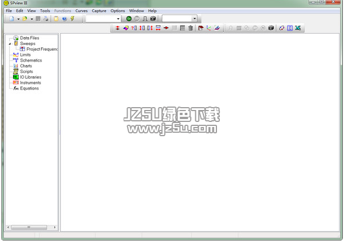Select the Sweeps tree item

point(28,44)
